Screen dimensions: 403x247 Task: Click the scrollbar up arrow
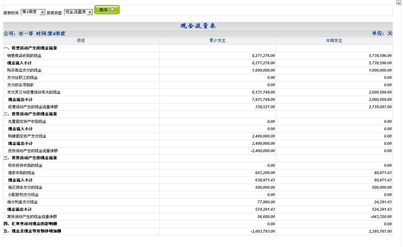tap(399, 3)
